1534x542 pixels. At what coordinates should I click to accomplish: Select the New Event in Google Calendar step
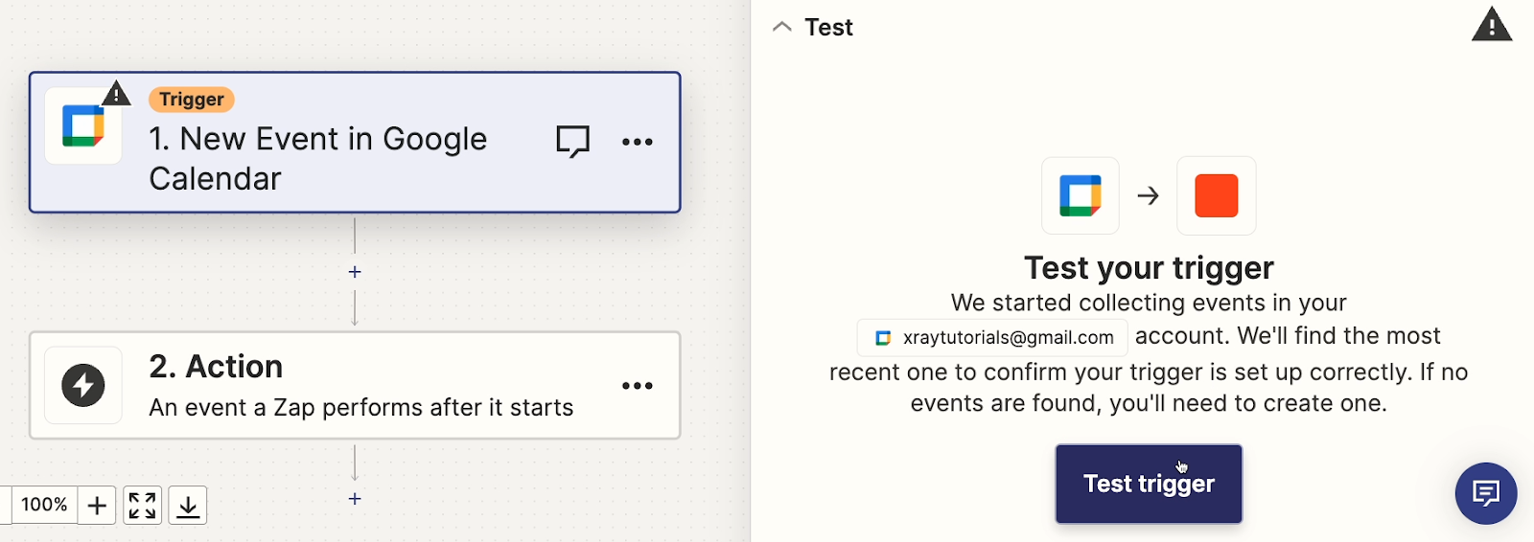point(355,142)
